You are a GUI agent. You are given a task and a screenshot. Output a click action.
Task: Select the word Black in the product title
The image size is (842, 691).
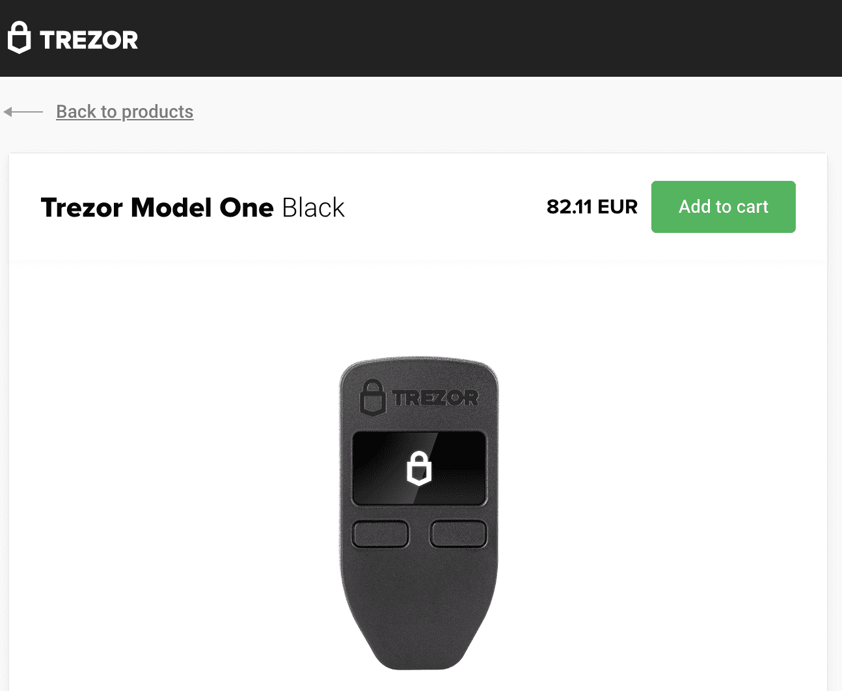(313, 207)
